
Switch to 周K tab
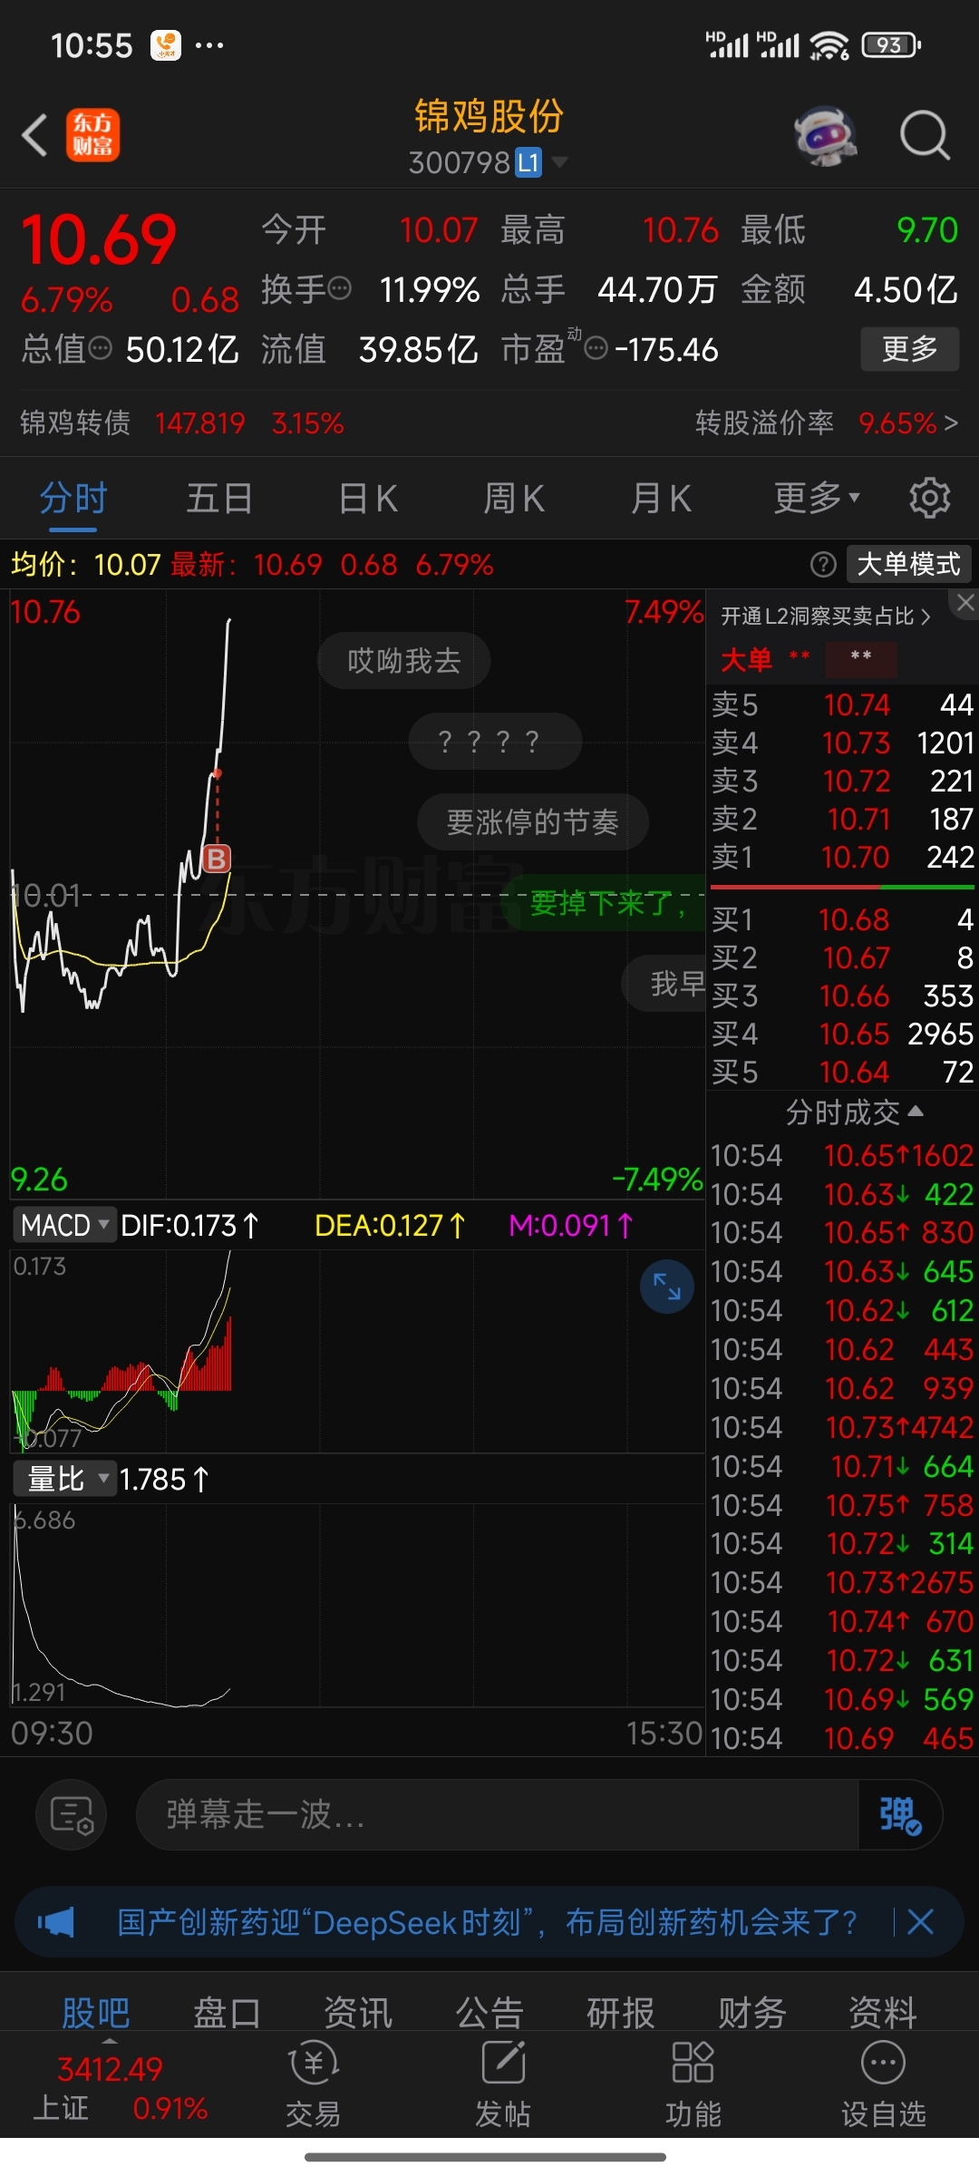(514, 498)
